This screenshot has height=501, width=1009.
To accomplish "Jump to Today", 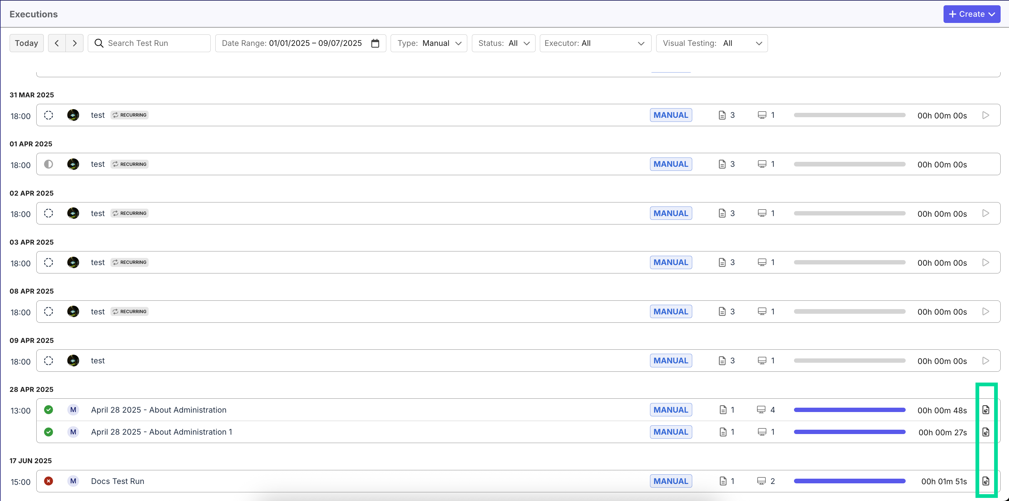I will [x=27, y=43].
